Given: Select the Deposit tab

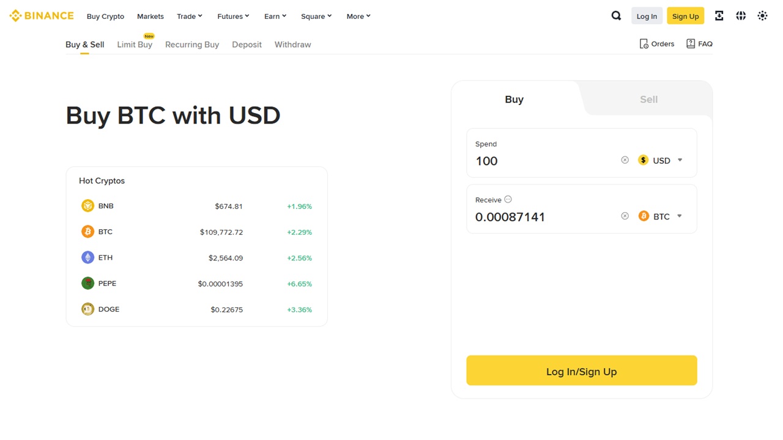Looking at the screenshot, I should 247,45.
